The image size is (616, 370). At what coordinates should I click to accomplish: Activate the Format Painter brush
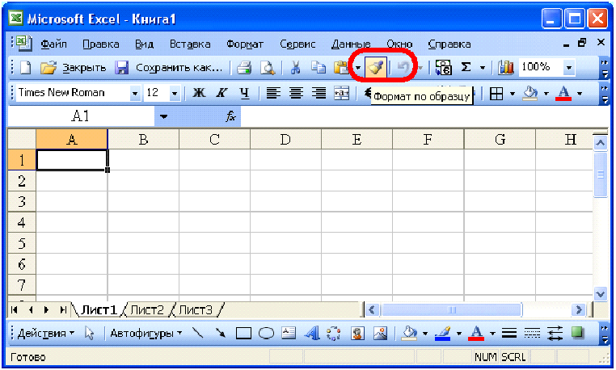point(376,68)
